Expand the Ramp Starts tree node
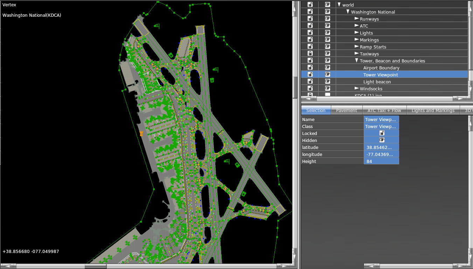The height and width of the screenshot is (269, 473). (x=357, y=46)
